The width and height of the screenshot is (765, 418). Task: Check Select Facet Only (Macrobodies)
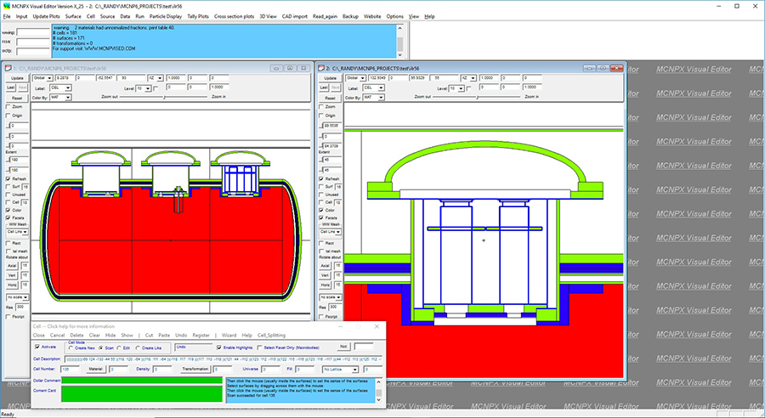point(259,347)
